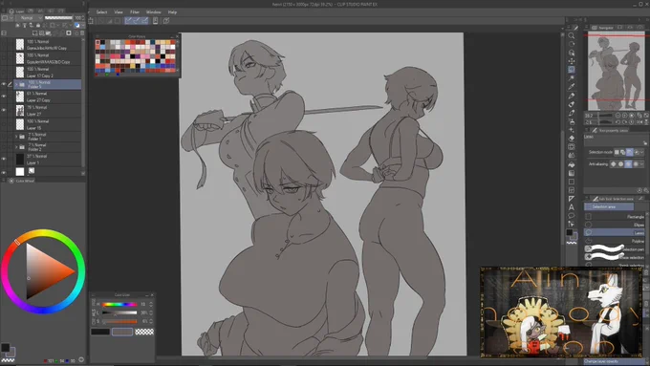Click the rotate canvas icon in toolbar
650x366 pixels.
click(x=572, y=44)
